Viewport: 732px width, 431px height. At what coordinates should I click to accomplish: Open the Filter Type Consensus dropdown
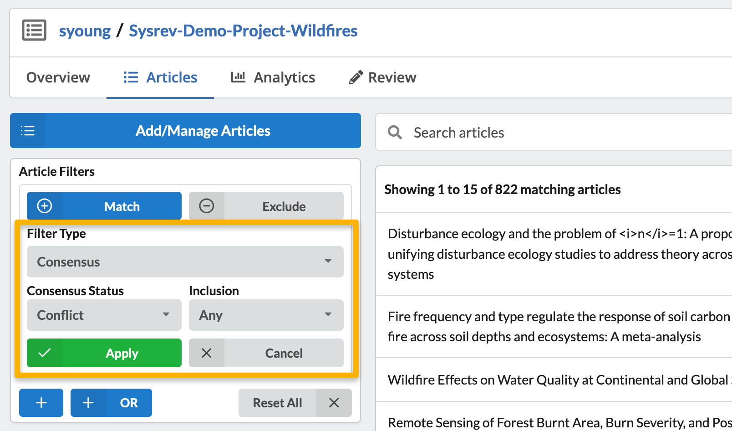point(185,262)
